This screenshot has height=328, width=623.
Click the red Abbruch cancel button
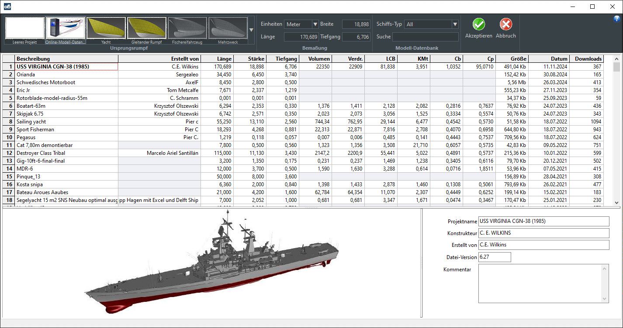(506, 28)
